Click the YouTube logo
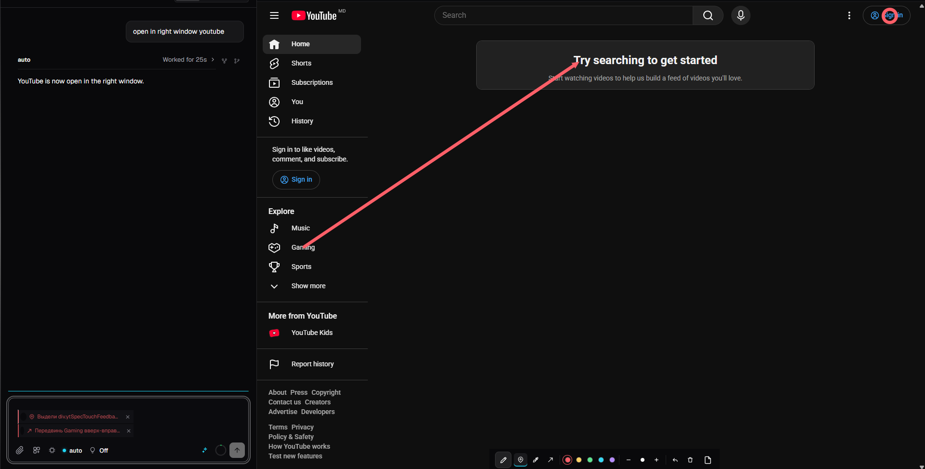 coord(314,15)
